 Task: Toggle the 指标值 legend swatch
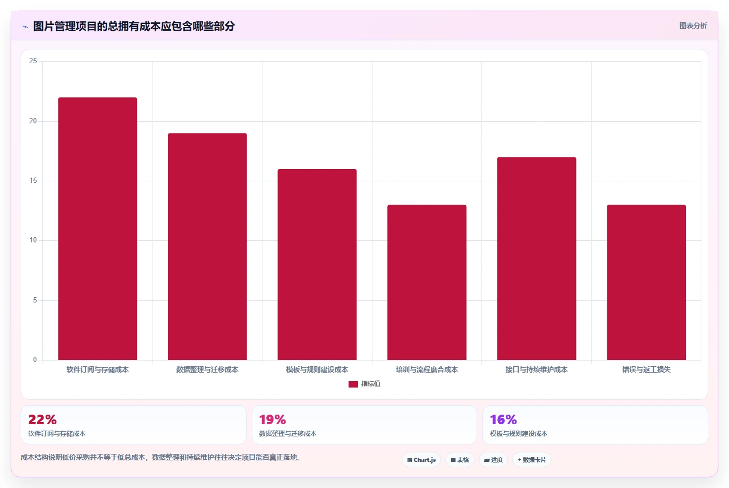pyautogui.click(x=353, y=384)
